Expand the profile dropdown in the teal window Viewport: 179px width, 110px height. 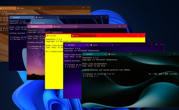pos(138,54)
